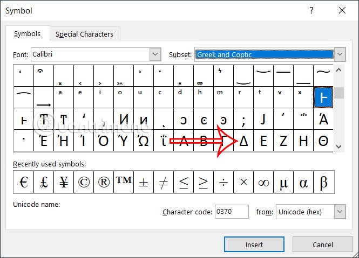Click the Yen sign in recent symbols
This screenshot has width=359, height=258.
(x=64, y=182)
